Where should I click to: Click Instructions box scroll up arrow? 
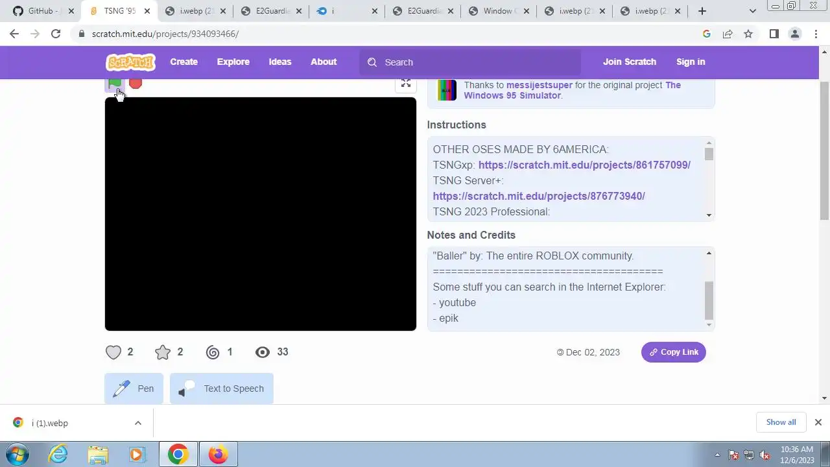pos(709,143)
